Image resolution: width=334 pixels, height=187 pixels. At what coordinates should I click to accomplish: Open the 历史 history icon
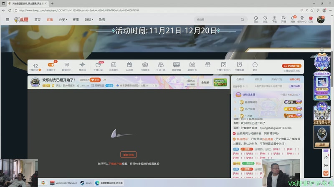tap(256, 19)
